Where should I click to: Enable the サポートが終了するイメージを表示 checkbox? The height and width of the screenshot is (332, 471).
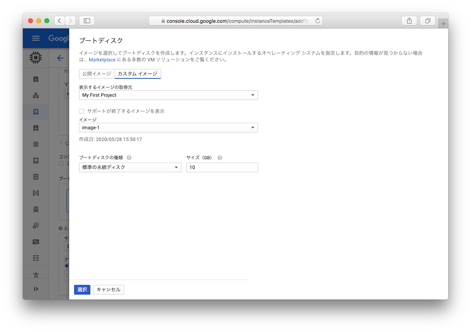[x=81, y=111]
